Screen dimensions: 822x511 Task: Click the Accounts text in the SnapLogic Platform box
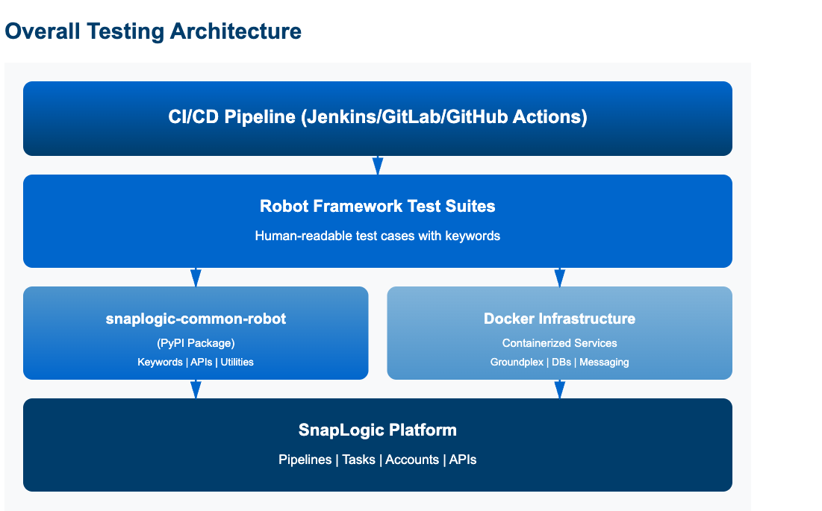[x=412, y=460]
